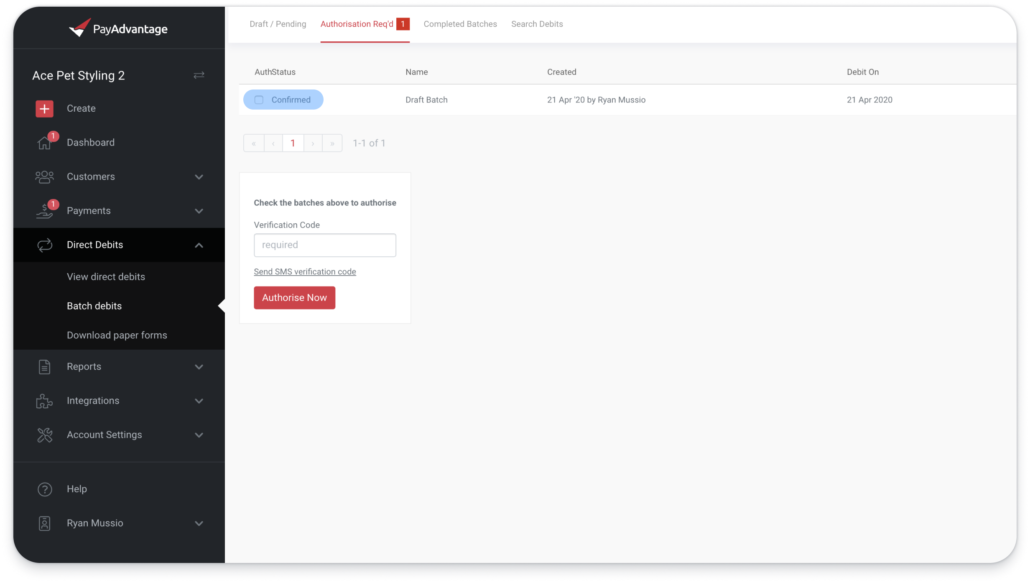Viewport: 1030px width, 583px height.
Task: Switch to the Completed Batches tab
Action: click(x=460, y=24)
